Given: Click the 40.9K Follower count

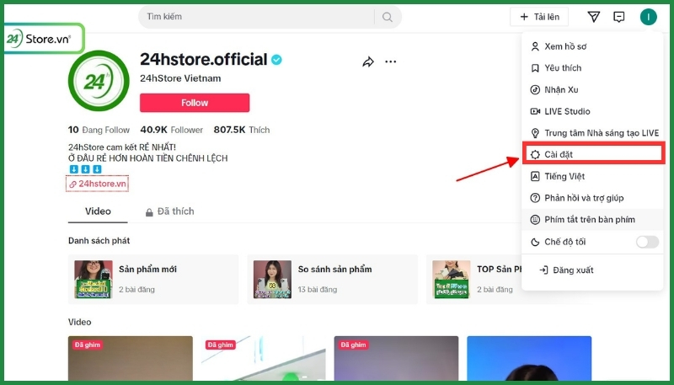Looking at the screenshot, I should 172,130.
